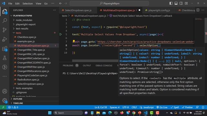Viewport: 207px width, 116px height.
Task: Open File Explorer from taskbar
Action: (98, 113)
